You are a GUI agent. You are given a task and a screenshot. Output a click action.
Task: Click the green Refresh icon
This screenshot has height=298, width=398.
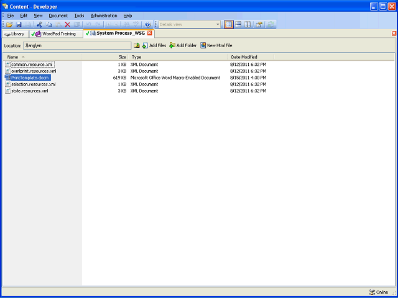click(271, 25)
